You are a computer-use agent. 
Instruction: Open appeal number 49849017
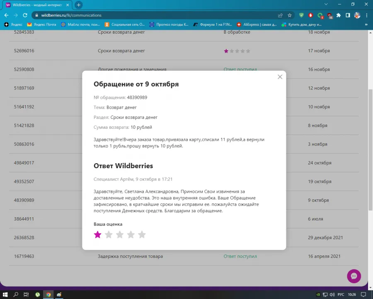pos(24,163)
